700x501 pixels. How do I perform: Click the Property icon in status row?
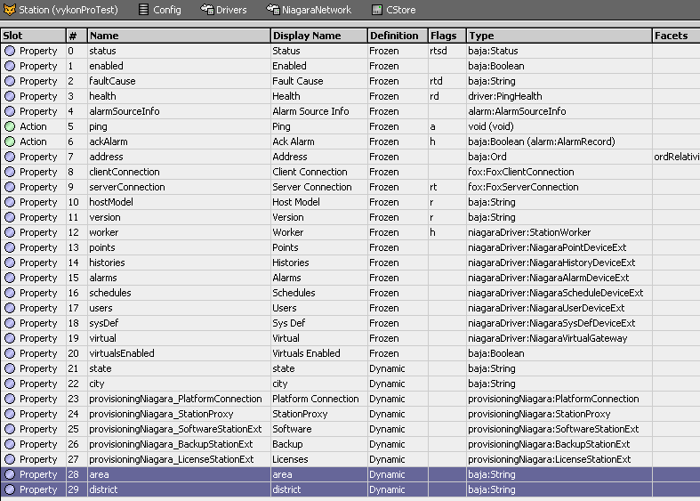pos(10,51)
